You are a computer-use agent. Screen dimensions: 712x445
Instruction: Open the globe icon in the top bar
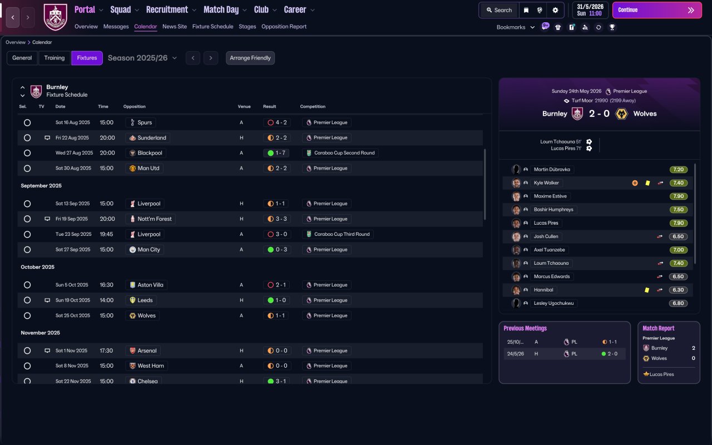(540, 10)
